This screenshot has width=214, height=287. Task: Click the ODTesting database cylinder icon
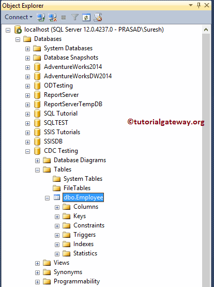(37, 85)
